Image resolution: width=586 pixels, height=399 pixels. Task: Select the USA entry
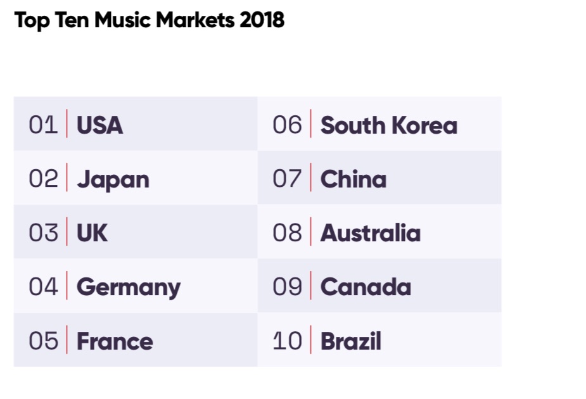(x=99, y=125)
